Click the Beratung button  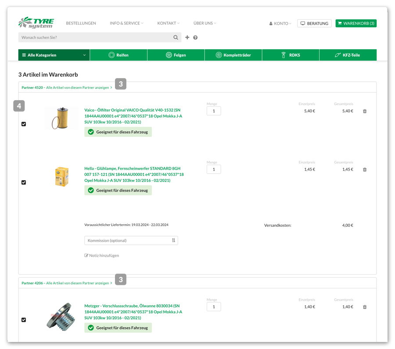pyautogui.click(x=314, y=23)
